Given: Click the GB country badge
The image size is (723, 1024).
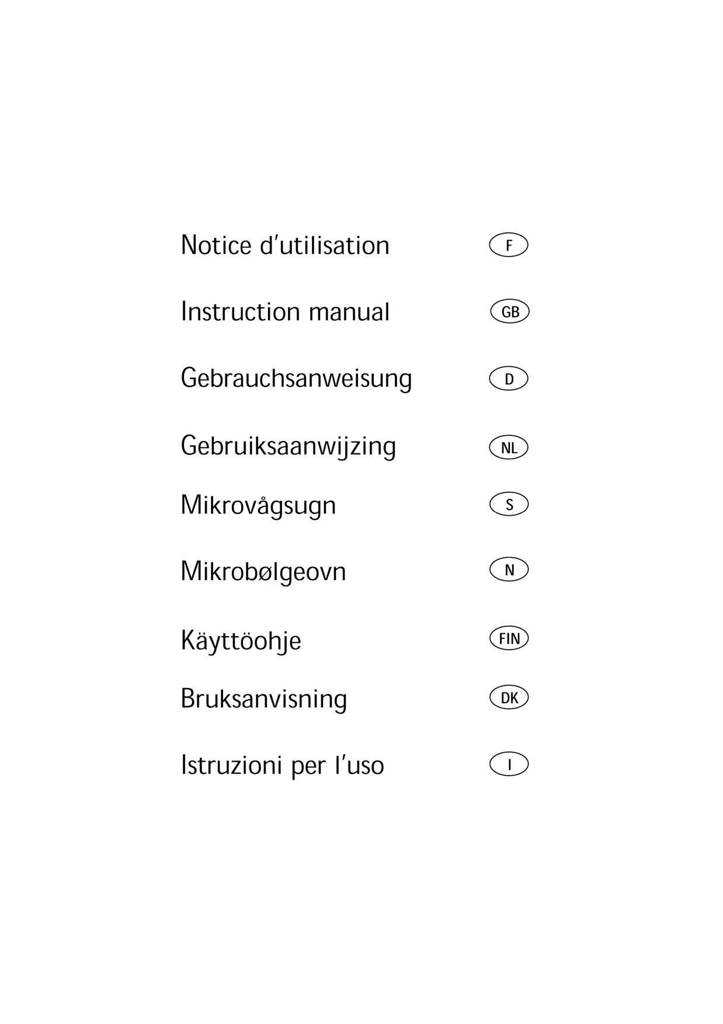Looking at the screenshot, I should click(510, 312).
